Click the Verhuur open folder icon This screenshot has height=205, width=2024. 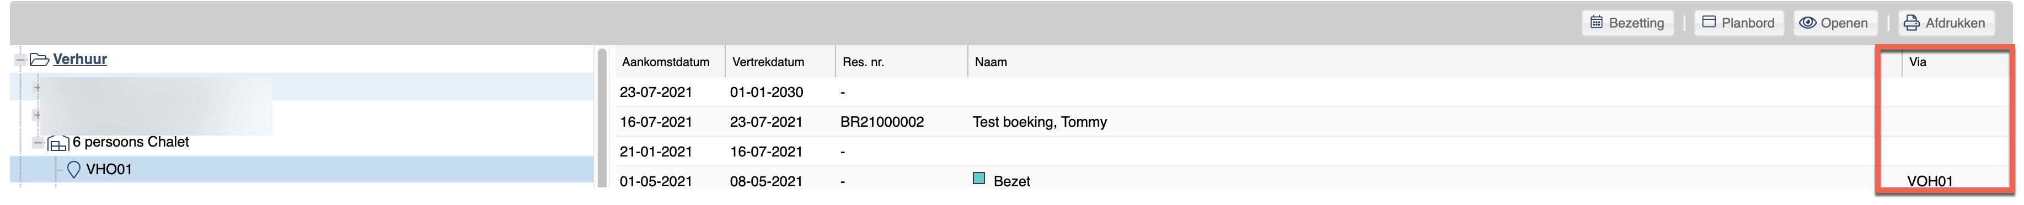(39, 60)
